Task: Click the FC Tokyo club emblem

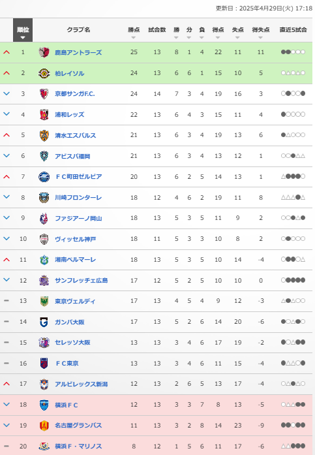Action: [44, 364]
